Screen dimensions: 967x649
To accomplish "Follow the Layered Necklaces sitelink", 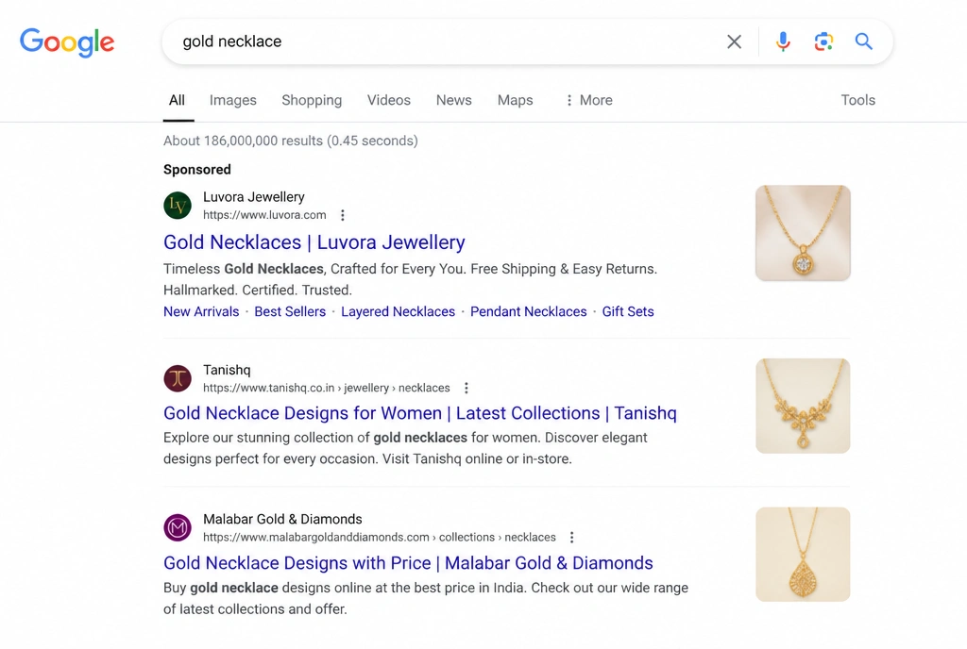I will click(x=398, y=311).
